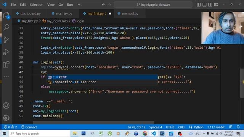Select language mode Python in status bar
This screenshot has height=137, width=244.
(198, 127)
